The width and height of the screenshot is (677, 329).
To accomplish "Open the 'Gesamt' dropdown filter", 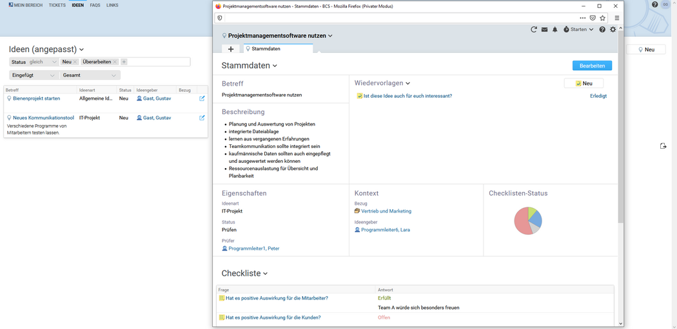I will click(90, 75).
